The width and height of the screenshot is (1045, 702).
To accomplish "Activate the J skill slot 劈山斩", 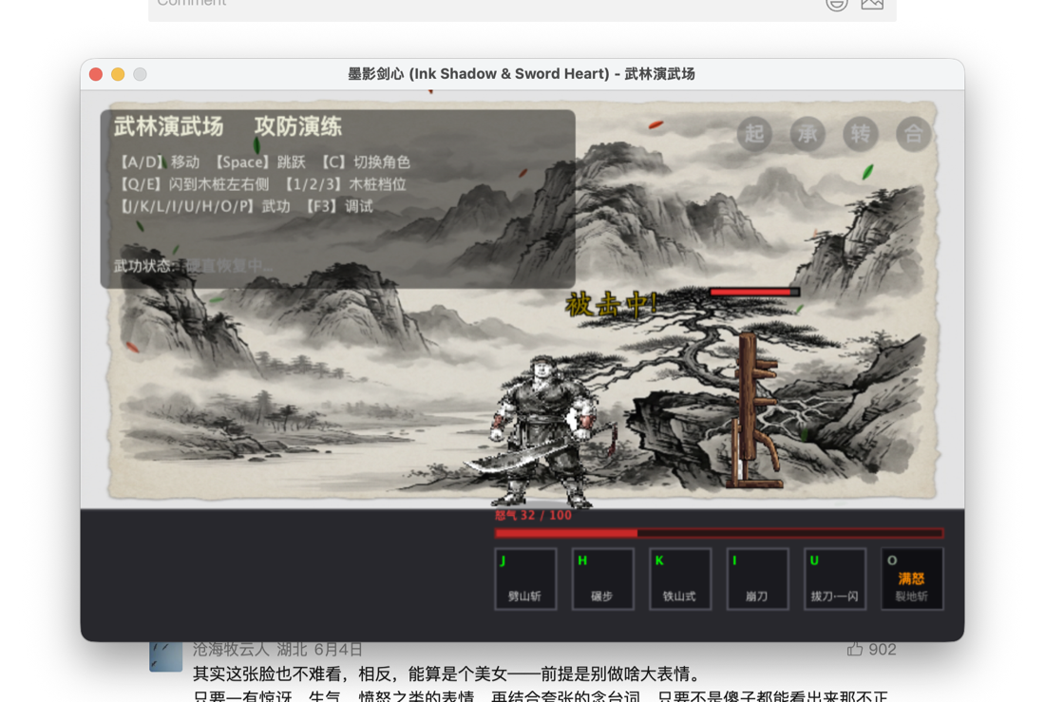I will (525, 579).
